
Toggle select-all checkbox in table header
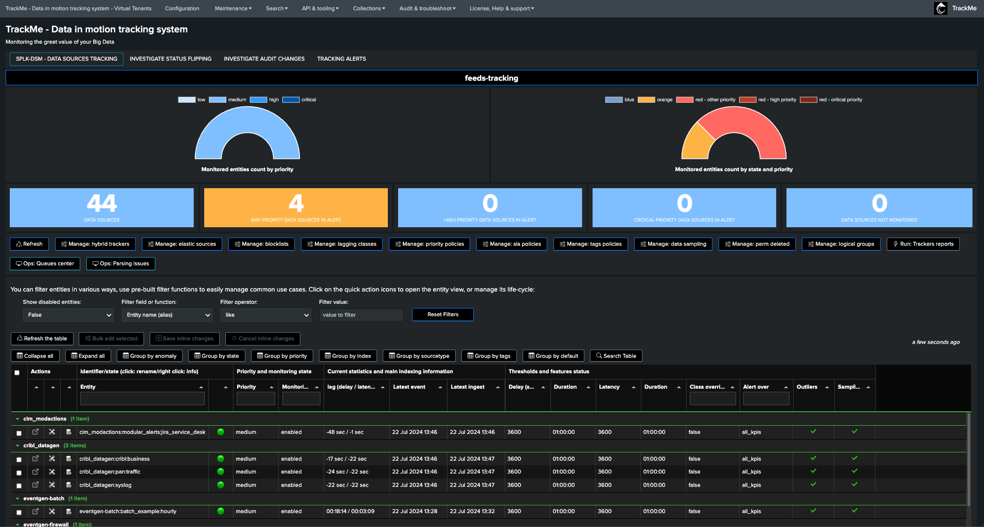pos(17,372)
